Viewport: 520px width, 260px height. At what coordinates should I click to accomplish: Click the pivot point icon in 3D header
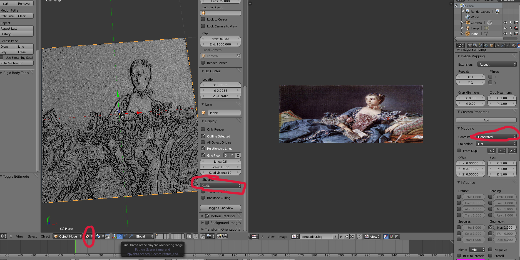pos(98,236)
